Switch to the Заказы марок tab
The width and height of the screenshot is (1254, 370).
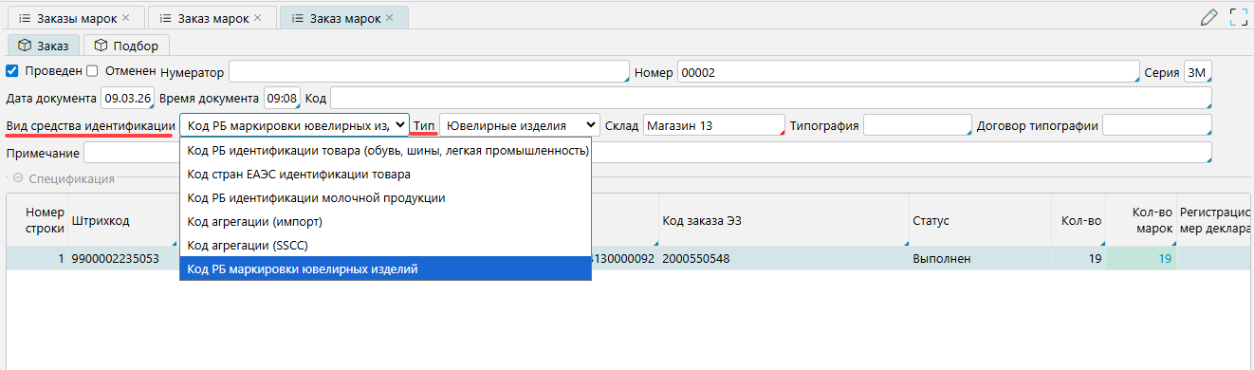(76, 17)
